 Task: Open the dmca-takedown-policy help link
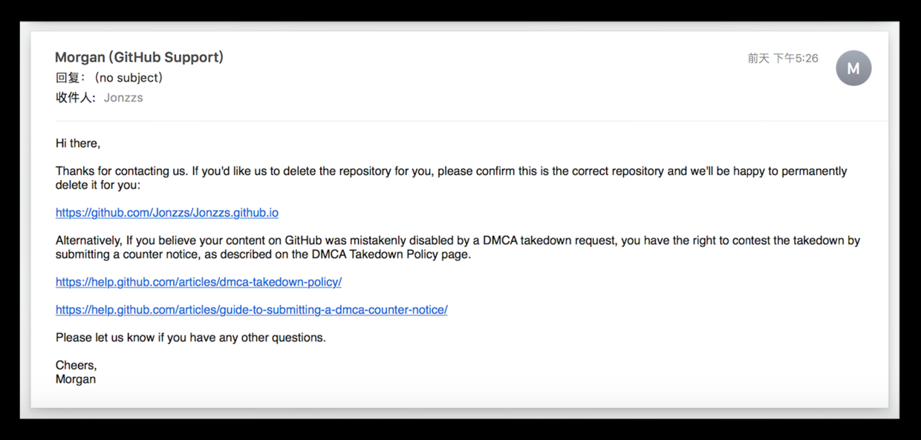[198, 282]
